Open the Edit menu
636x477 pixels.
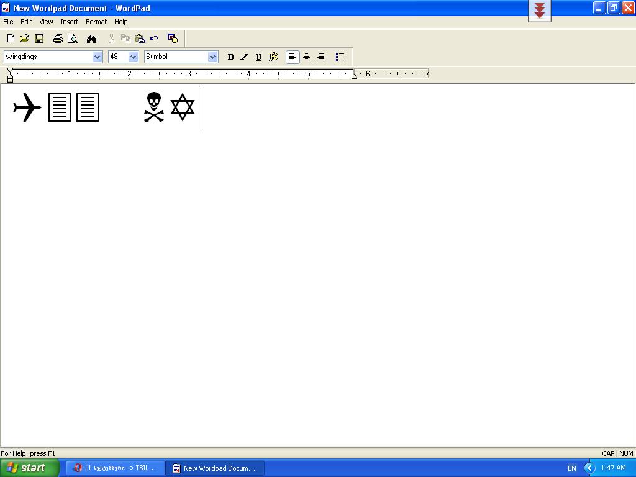(26, 22)
